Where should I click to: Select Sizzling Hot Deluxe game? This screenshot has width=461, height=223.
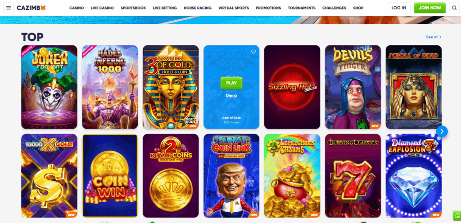[292, 87]
